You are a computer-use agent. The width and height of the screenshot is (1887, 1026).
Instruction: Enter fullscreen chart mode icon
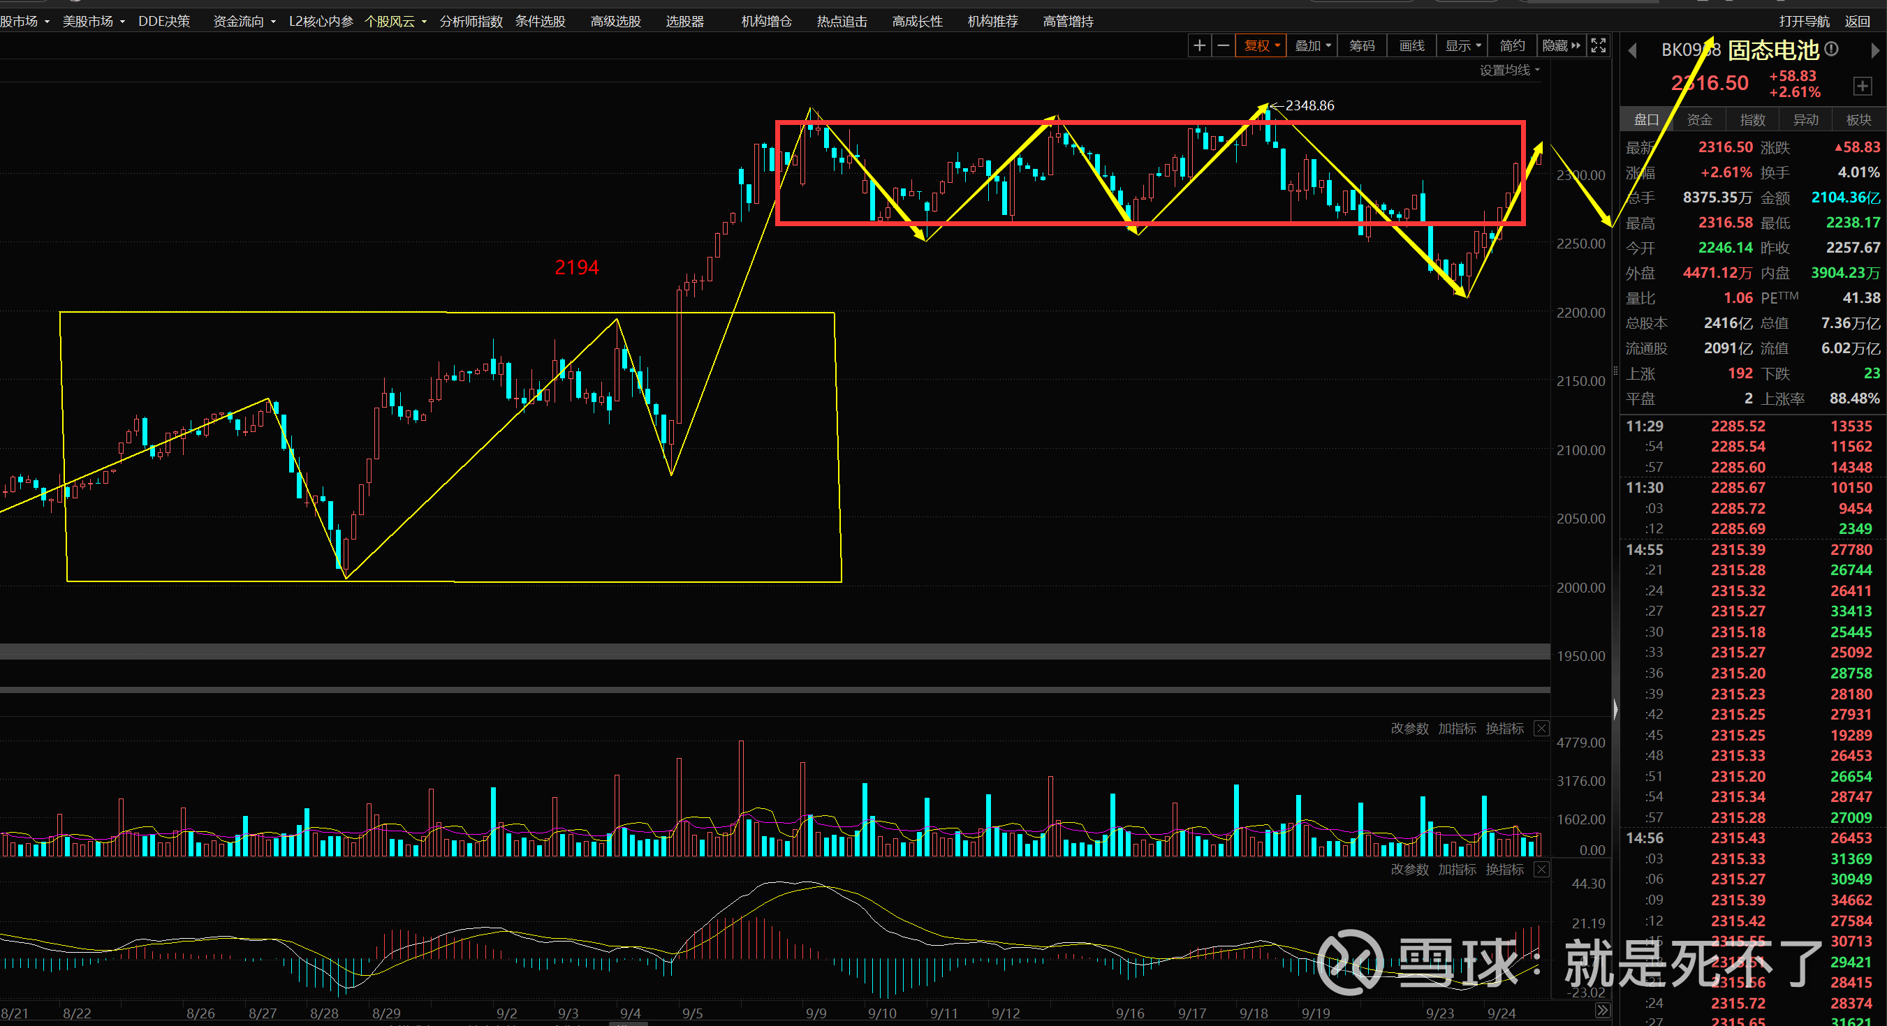click(x=1599, y=46)
